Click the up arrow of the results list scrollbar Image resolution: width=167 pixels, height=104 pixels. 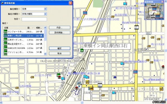45,28
